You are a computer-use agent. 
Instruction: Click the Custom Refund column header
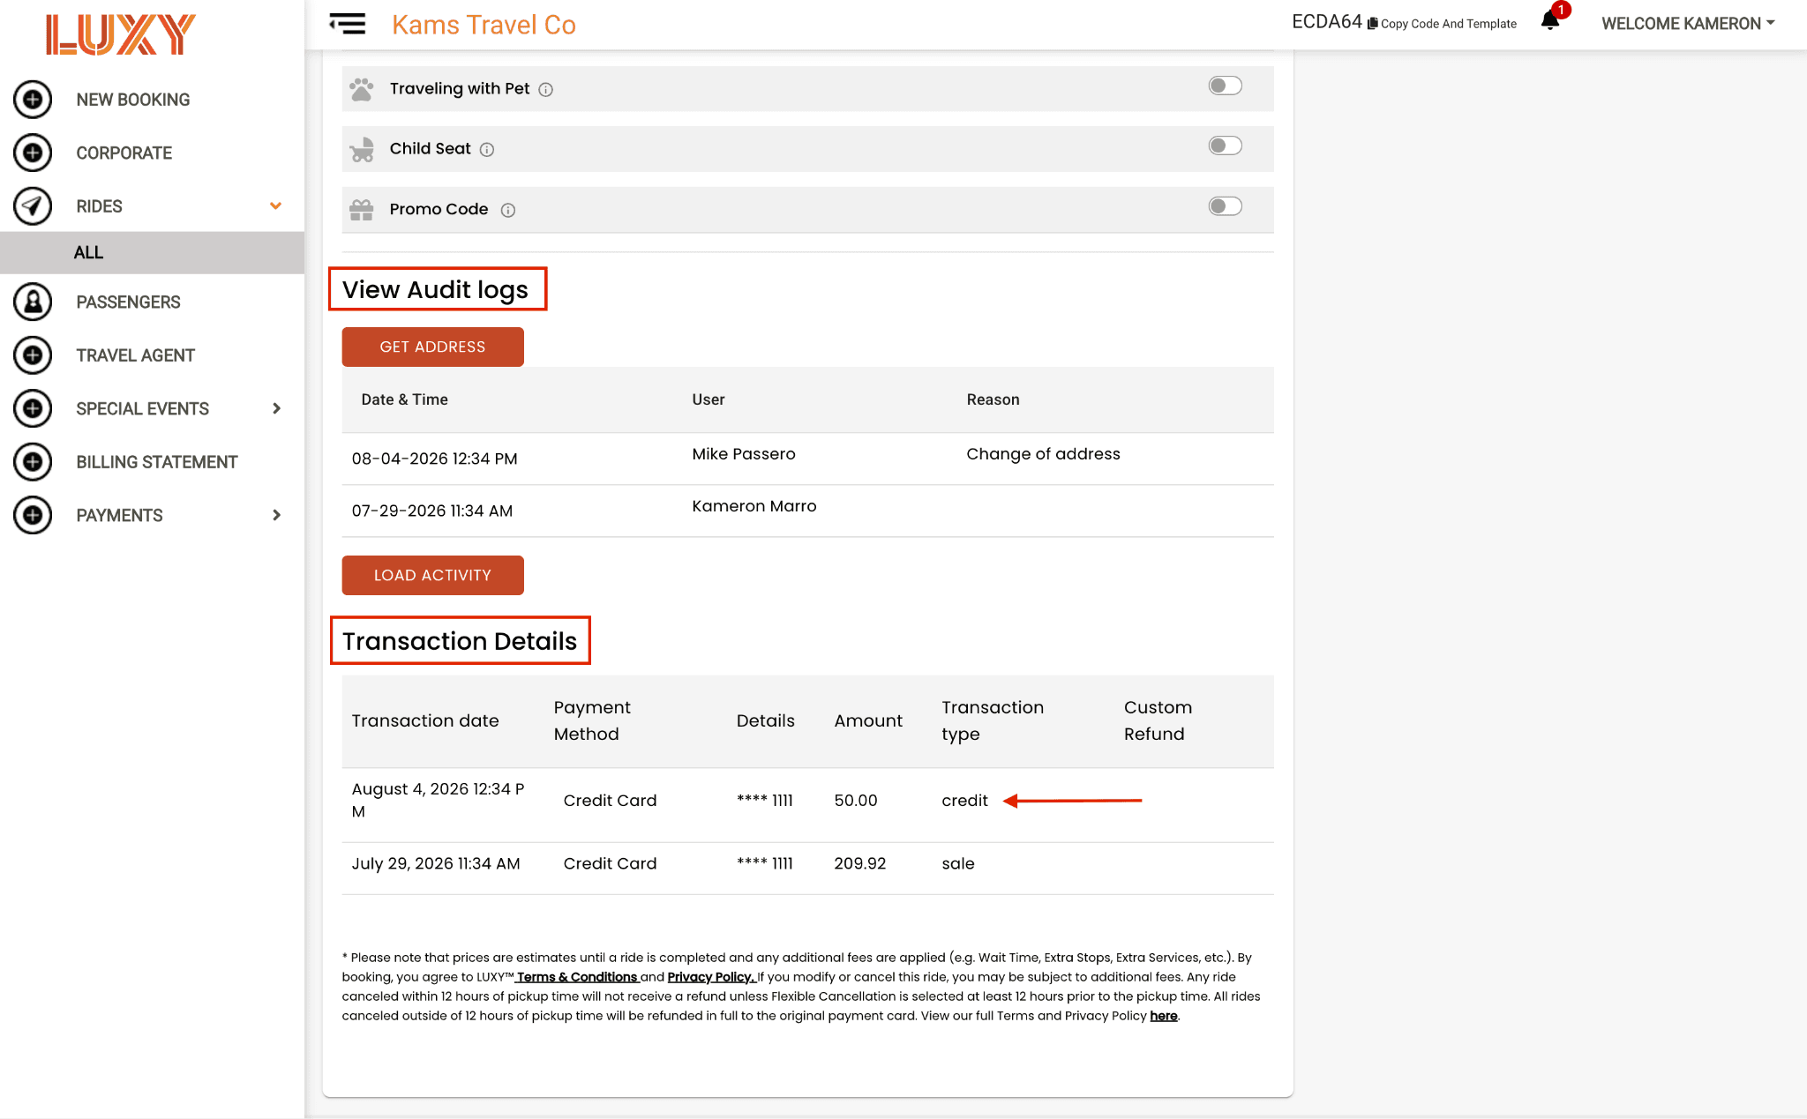pyautogui.click(x=1158, y=720)
